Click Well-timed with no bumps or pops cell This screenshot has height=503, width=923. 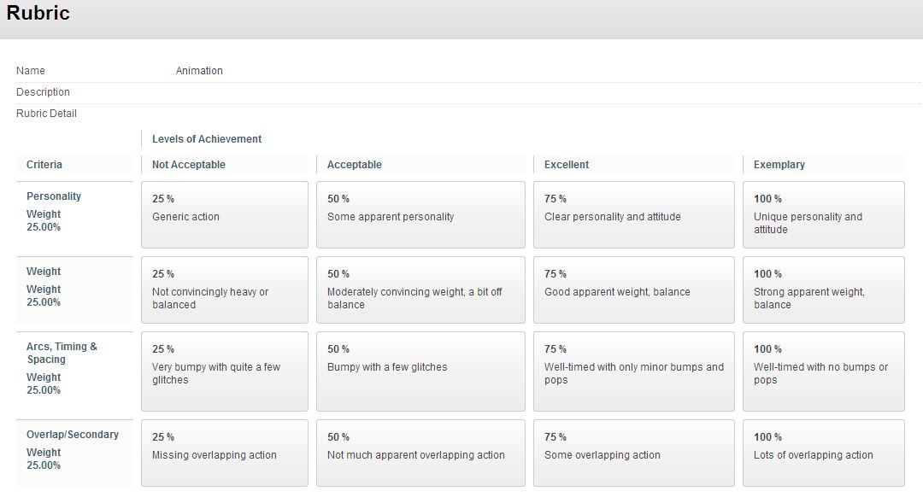point(822,371)
